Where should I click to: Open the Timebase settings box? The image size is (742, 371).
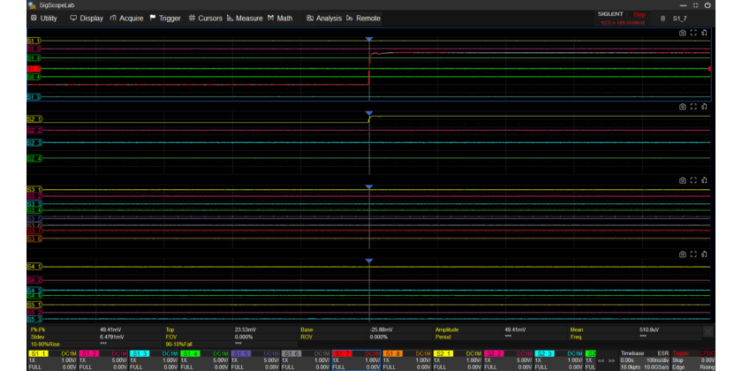click(x=644, y=360)
